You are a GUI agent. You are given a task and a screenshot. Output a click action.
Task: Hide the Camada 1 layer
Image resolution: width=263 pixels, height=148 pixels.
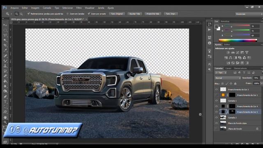coord(217,101)
